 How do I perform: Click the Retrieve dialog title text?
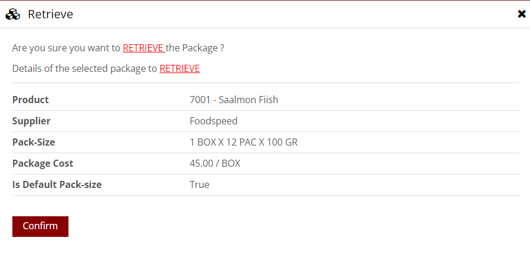(x=50, y=14)
